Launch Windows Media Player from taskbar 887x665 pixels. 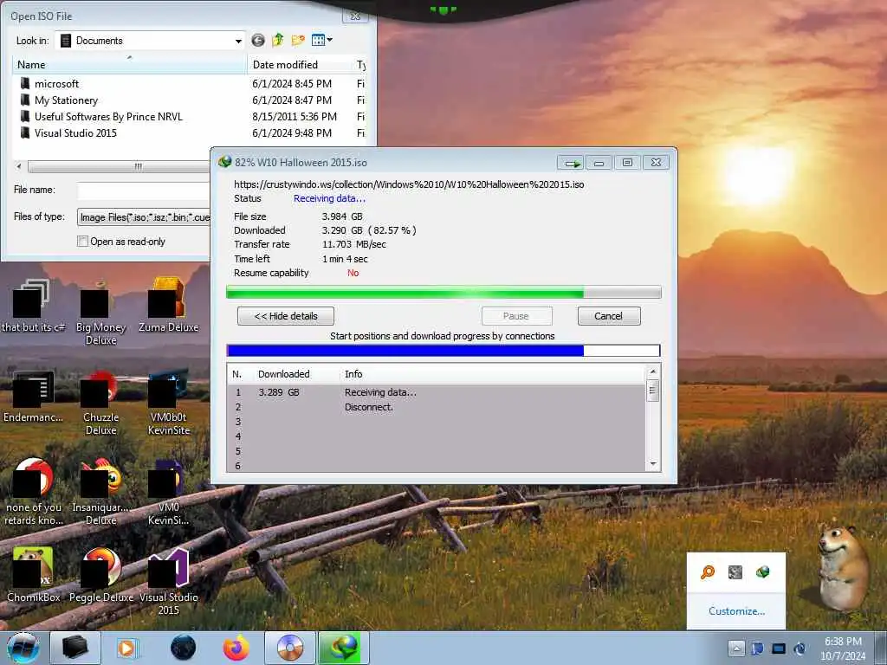(x=127, y=648)
